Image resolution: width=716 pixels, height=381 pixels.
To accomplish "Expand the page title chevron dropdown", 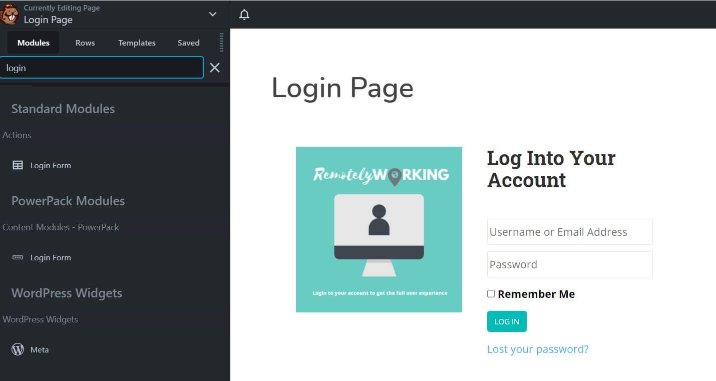I will click(213, 14).
